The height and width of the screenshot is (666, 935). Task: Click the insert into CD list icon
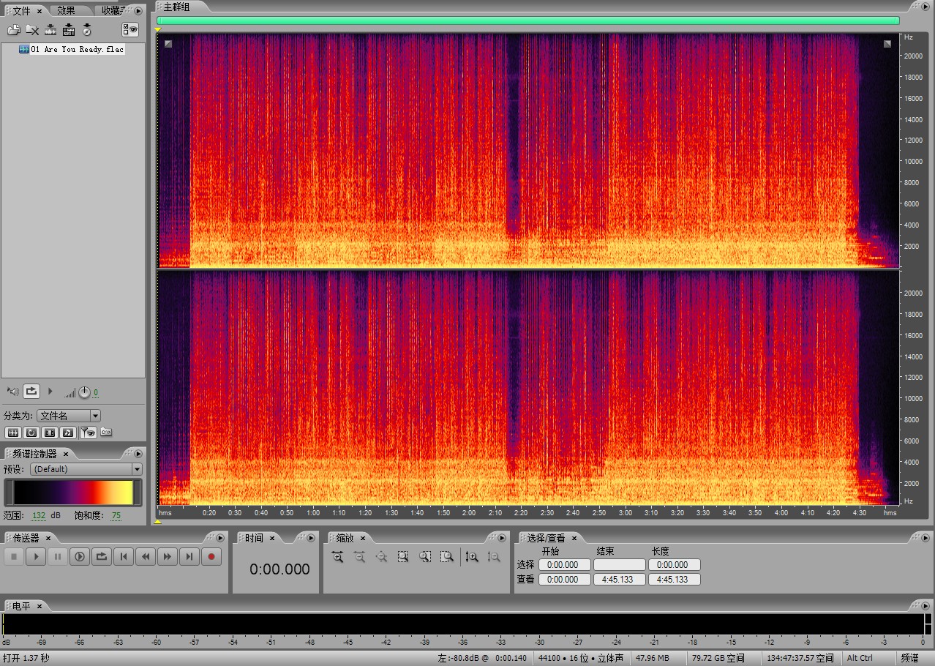tap(87, 30)
